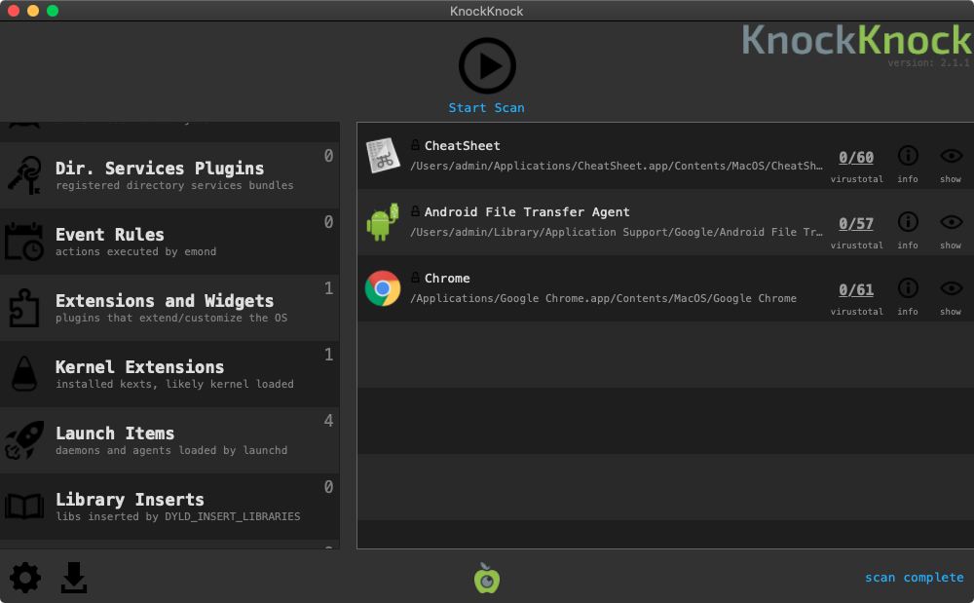
Task: Select Extensions and Widgets category
Action: click(169, 308)
